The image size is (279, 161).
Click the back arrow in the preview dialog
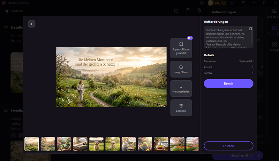click(32, 24)
